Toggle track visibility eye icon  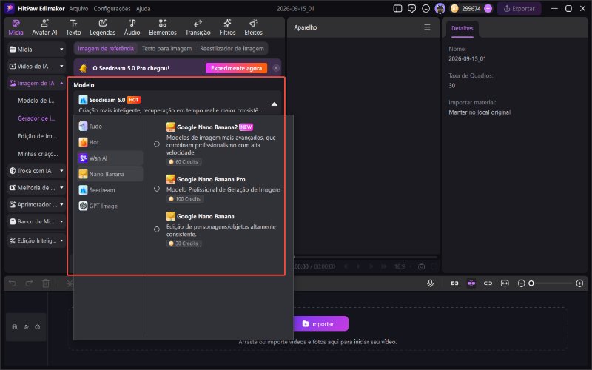tap(26, 327)
